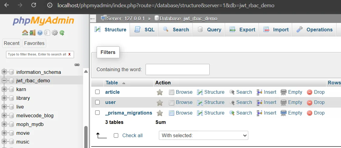
Task: Add the article table to favorites star
Action: (160, 92)
